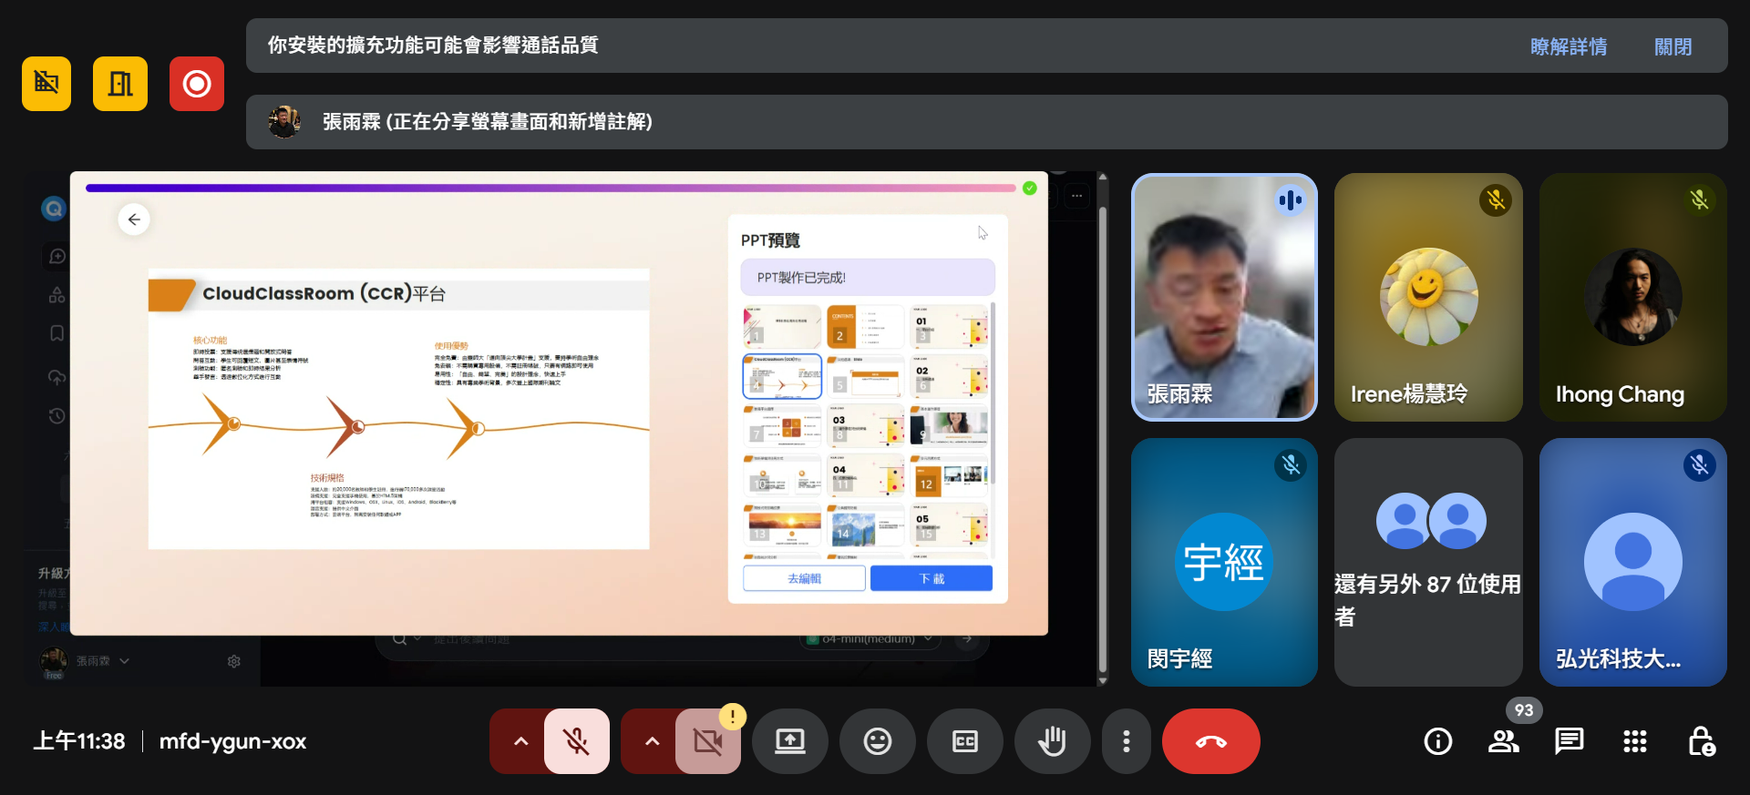The width and height of the screenshot is (1750, 795).
Task: Click the meeting code mfd-ygun-xox
Action: [232, 741]
